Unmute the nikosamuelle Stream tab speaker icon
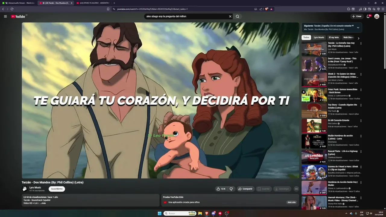386x217 pixels. (6, 3)
